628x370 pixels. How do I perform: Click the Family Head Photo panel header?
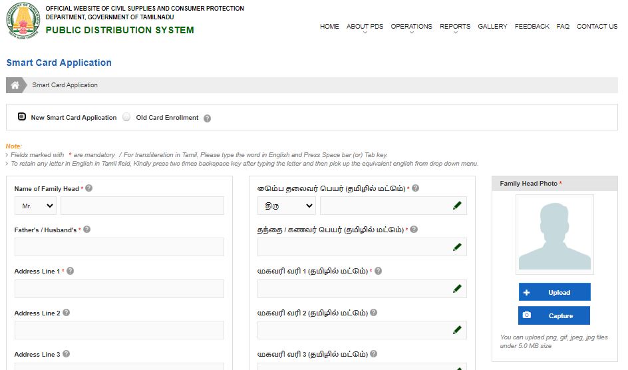(555, 184)
